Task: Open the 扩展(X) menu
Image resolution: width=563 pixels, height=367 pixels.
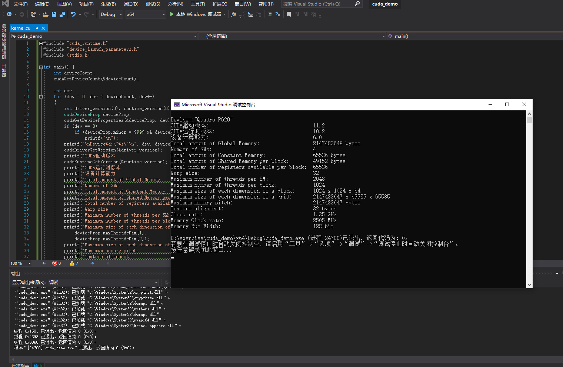Action: (220, 4)
